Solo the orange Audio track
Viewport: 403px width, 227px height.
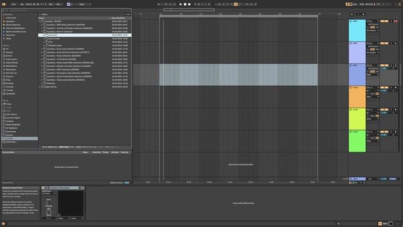coord(391,88)
